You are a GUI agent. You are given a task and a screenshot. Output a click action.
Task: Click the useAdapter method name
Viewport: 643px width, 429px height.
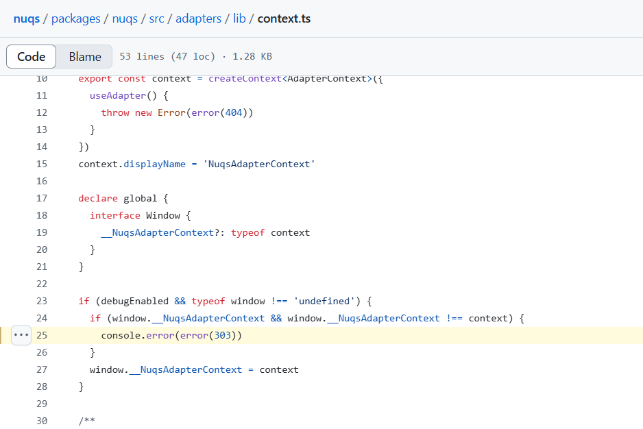[x=118, y=96]
